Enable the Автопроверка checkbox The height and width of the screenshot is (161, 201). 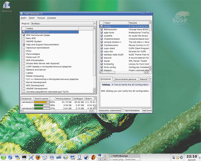pos(123,110)
